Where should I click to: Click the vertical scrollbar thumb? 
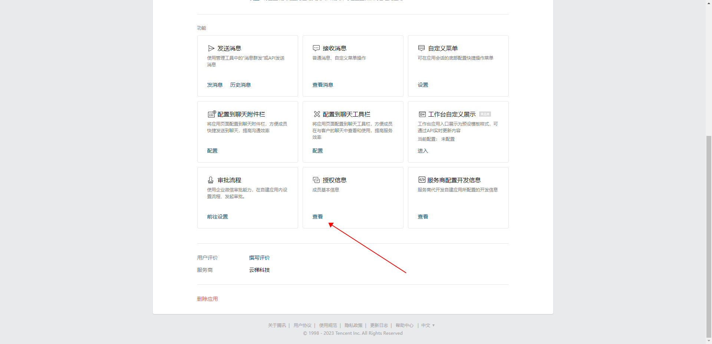click(709, 236)
